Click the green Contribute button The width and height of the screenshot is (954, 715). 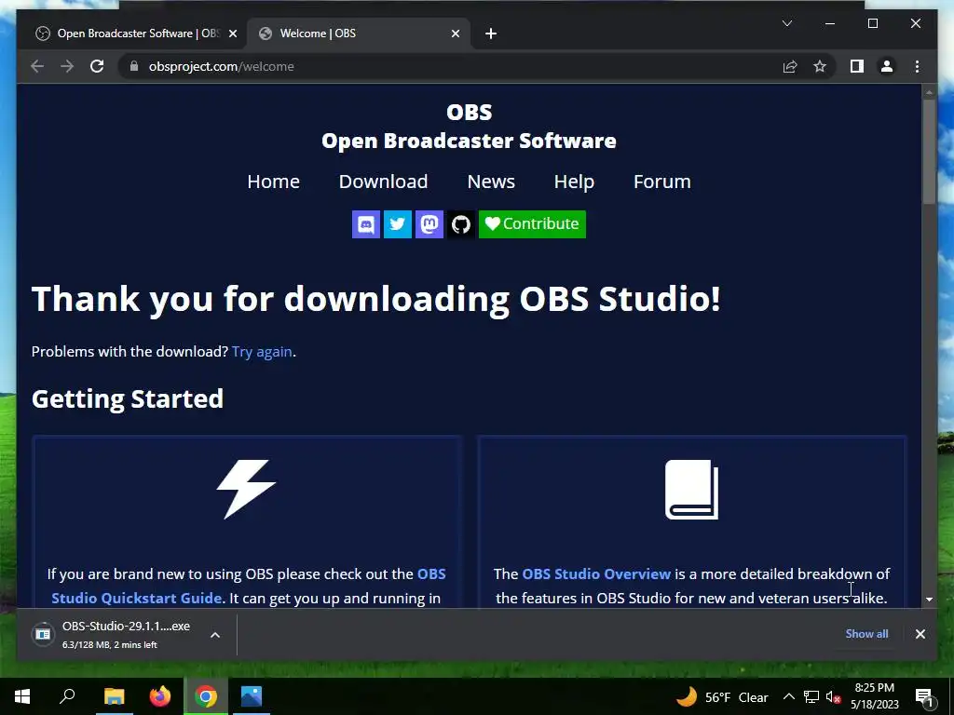(532, 224)
